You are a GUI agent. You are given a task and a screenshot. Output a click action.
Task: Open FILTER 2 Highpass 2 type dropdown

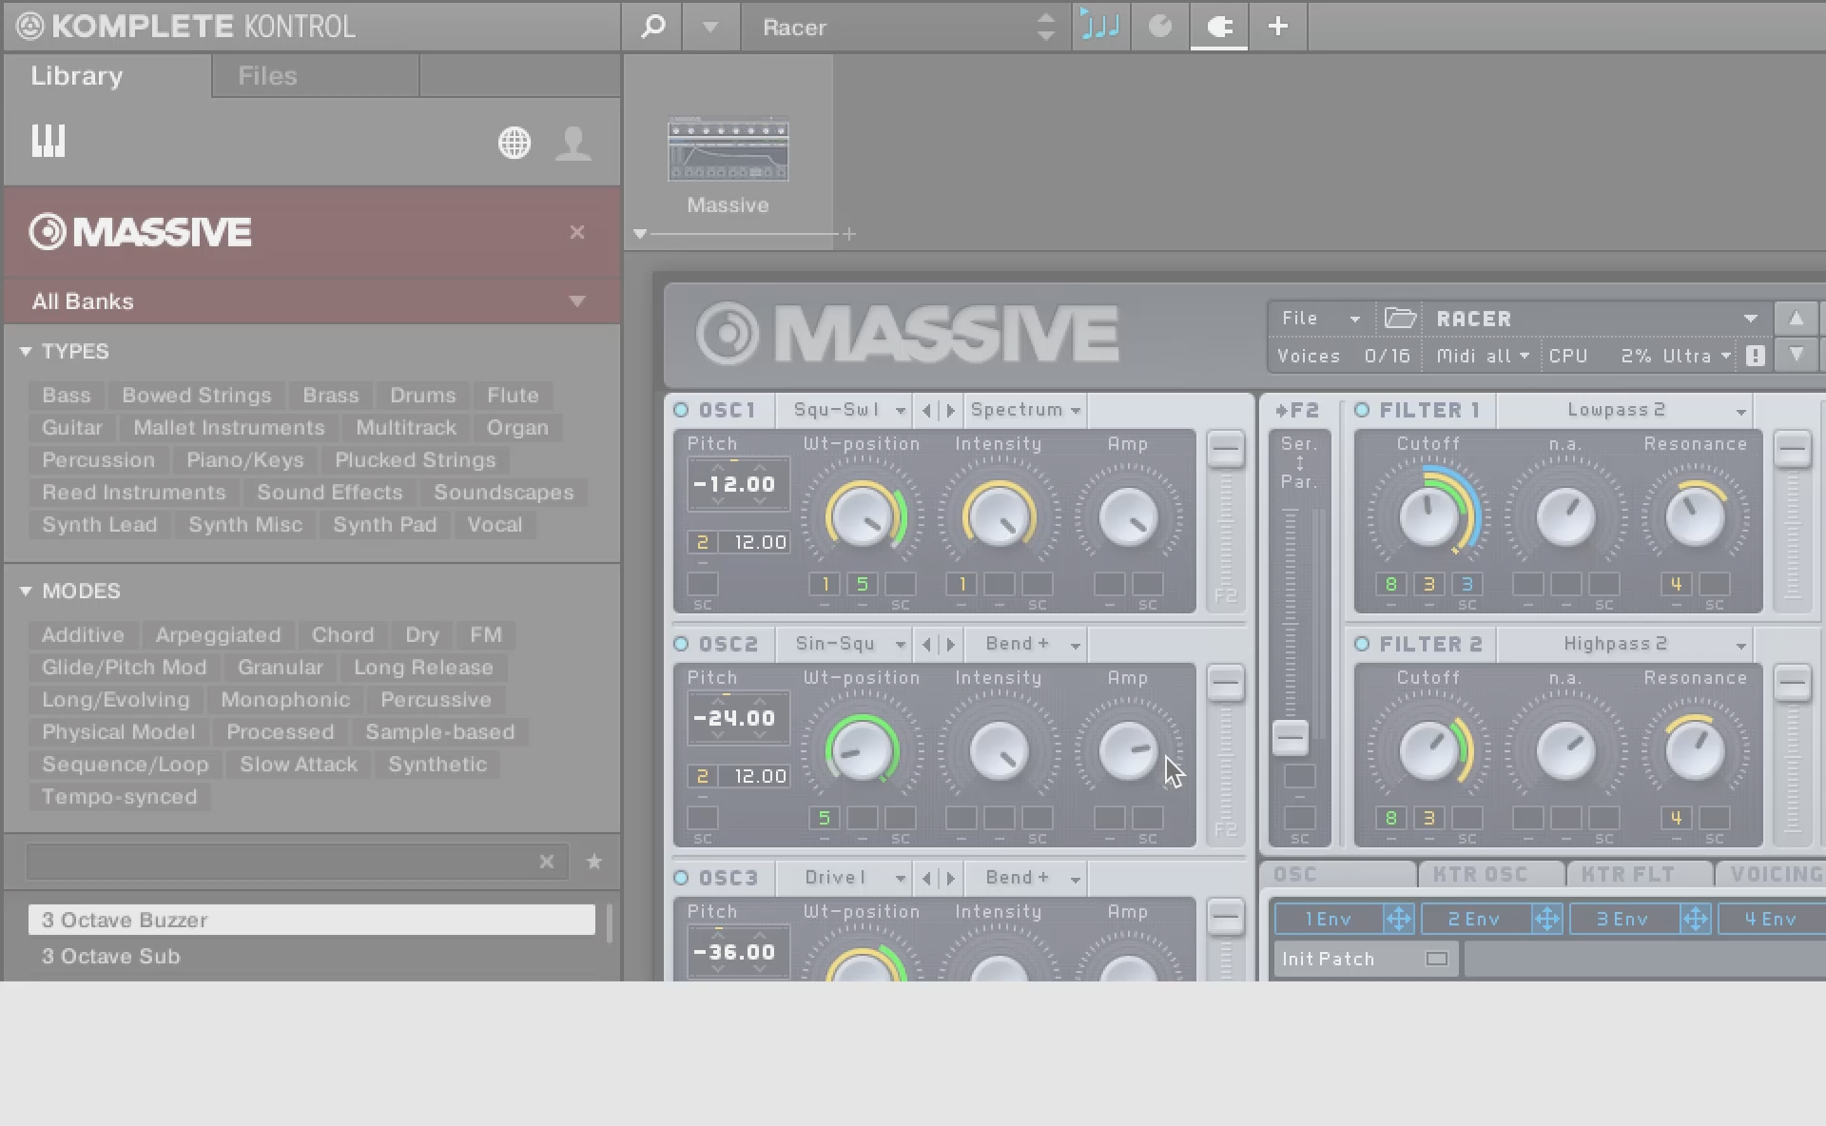1626,644
